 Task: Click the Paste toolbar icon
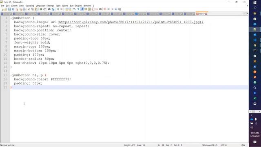coord(36,9)
